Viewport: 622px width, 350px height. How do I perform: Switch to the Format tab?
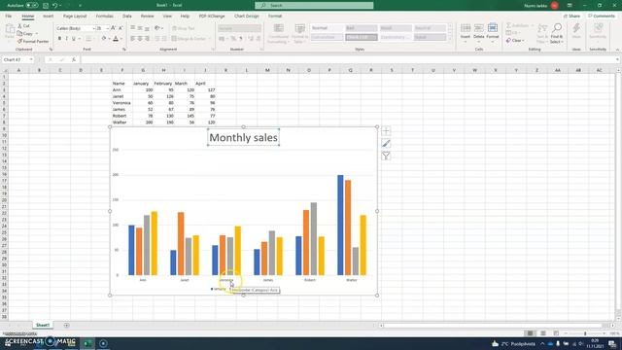pyautogui.click(x=274, y=17)
